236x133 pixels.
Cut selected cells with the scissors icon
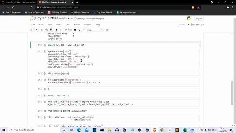click(42, 30)
